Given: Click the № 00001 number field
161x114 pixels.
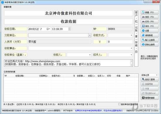Looking at the screenshot, I should (120, 29).
